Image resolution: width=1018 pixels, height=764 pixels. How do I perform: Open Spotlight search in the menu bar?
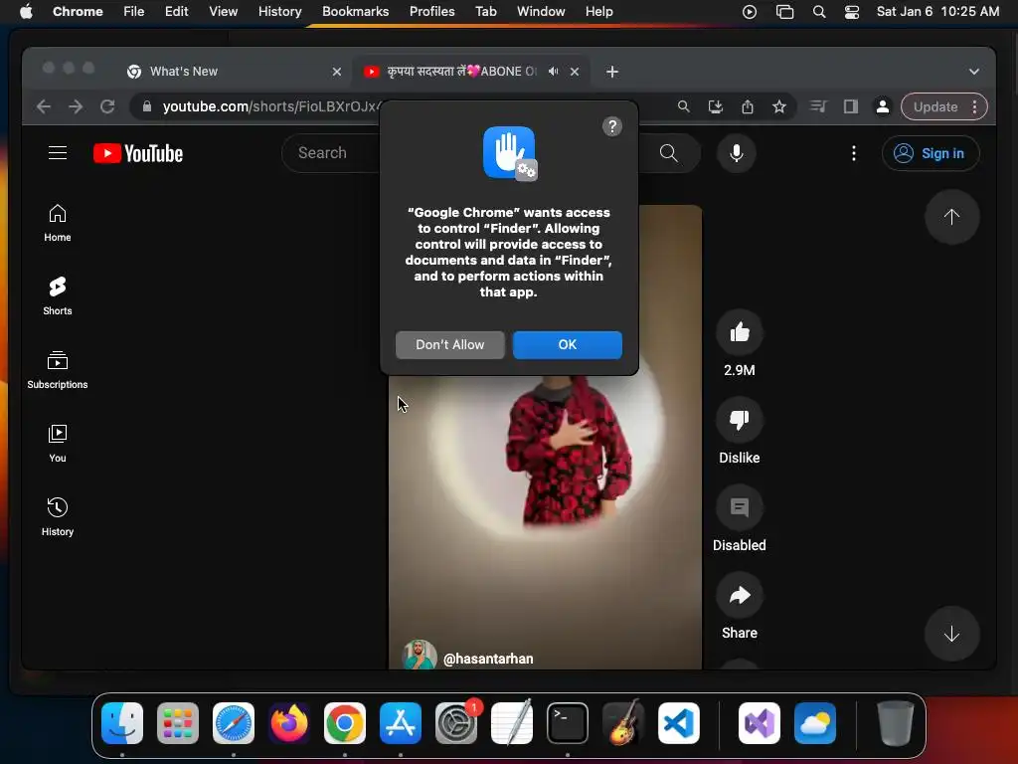(x=819, y=12)
